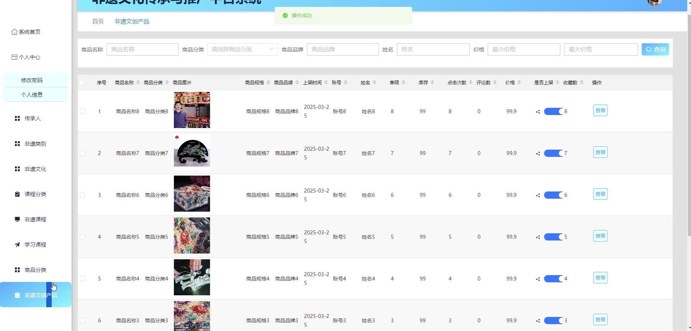Toggle the 是否上架 switch for 商品名称3
This screenshot has width=691, height=331.
(553, 321)
